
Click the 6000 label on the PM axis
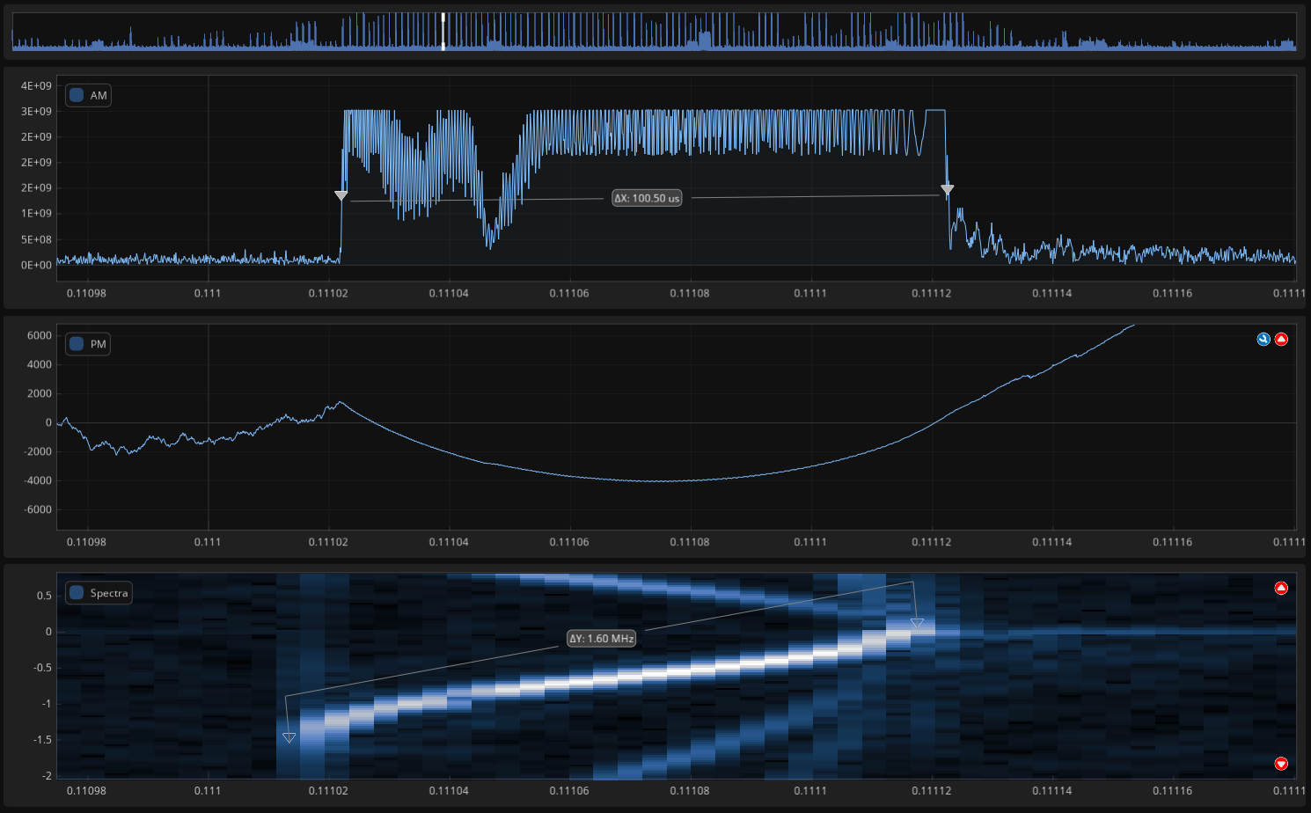pyautogui.click(x=40, y=335)
